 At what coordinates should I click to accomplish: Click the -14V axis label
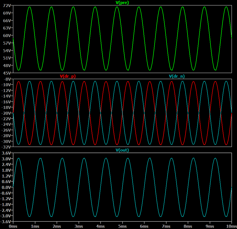(6, 96)
